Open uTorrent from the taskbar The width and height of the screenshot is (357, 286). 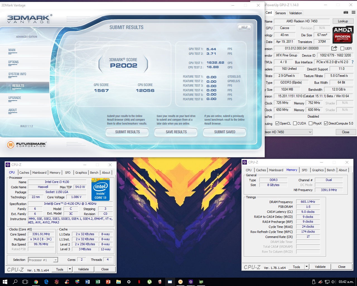(149, 282)
